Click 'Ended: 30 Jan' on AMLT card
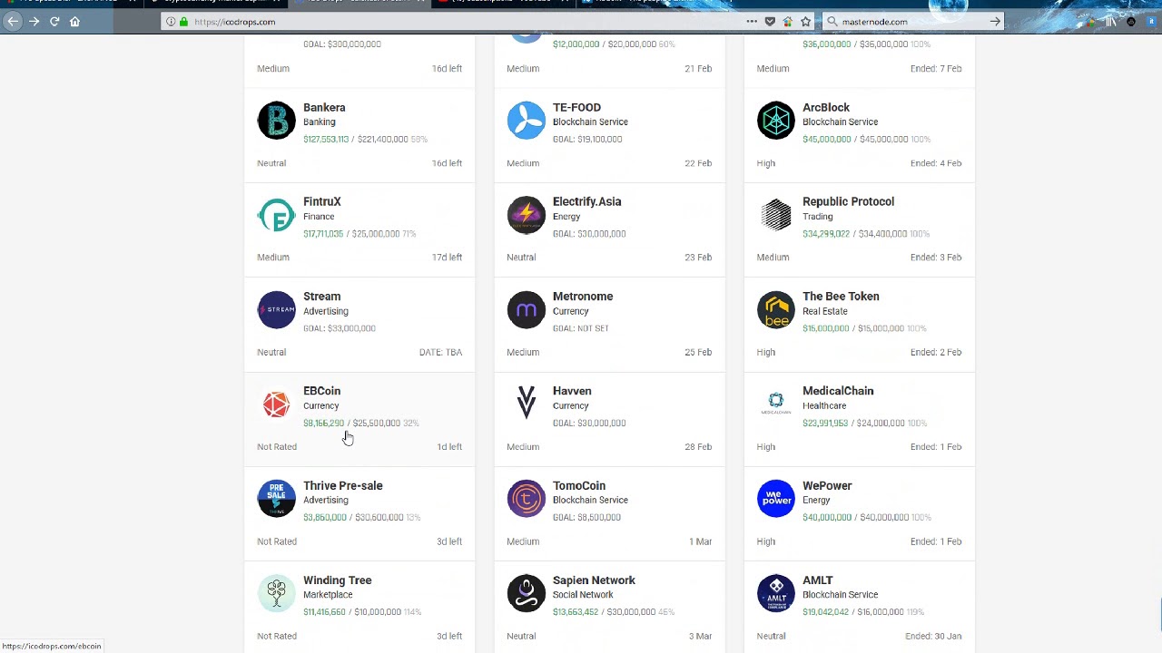The width and height of the screenshot is (1162, 653). pos(933,637)
